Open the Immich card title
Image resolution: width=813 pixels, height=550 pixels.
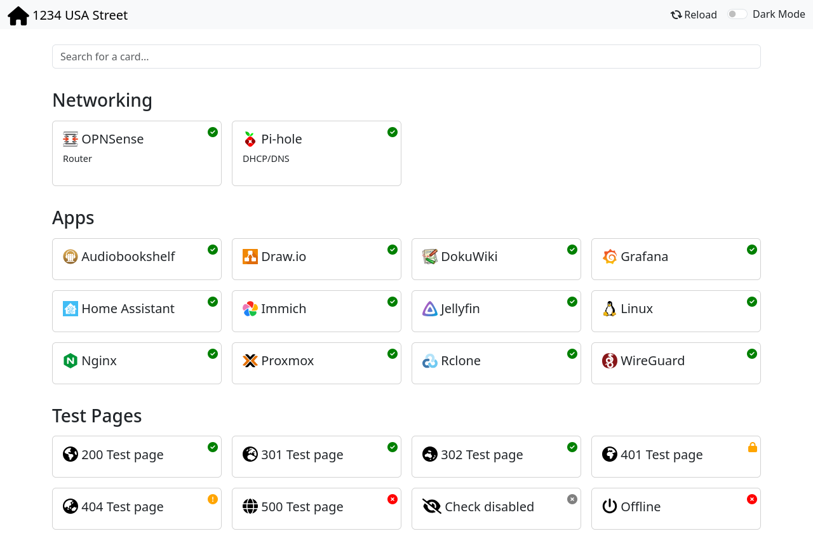click(284, 309)
